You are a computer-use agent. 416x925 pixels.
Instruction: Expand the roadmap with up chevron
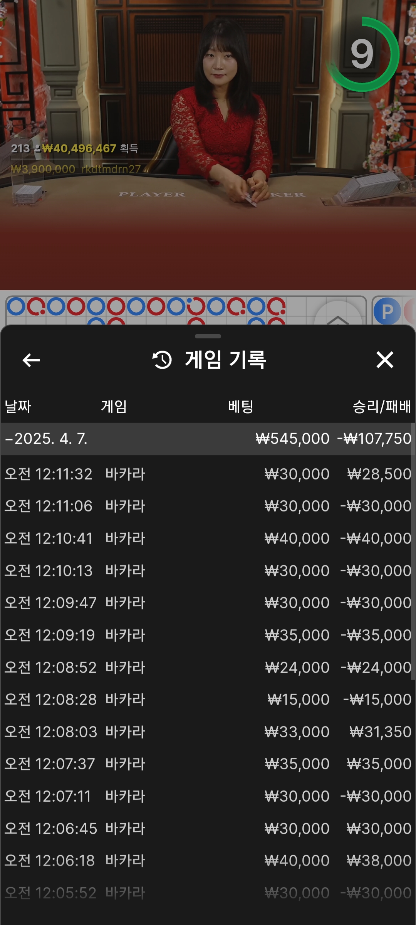[338, 316]
